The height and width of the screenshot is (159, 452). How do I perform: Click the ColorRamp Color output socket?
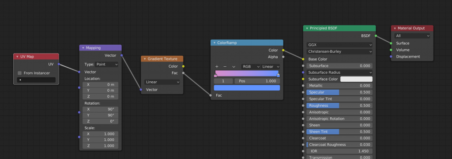click(283, 50)
